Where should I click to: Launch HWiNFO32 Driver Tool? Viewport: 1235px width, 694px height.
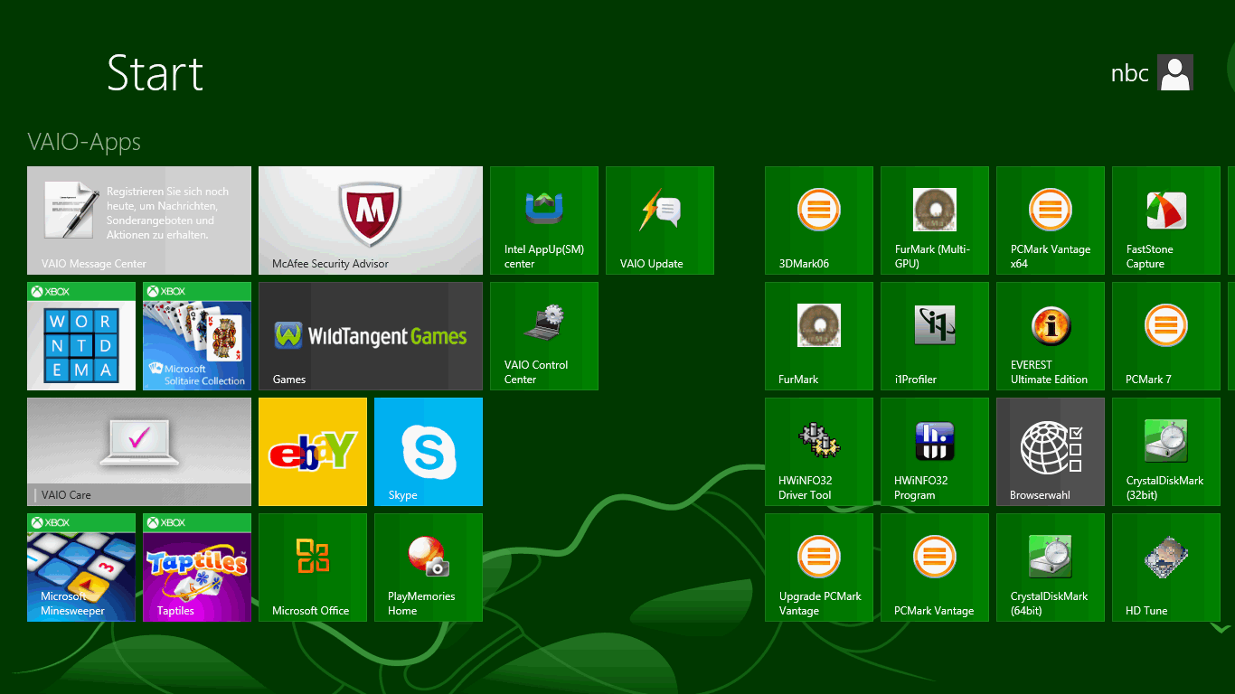[x=819, y=452]
